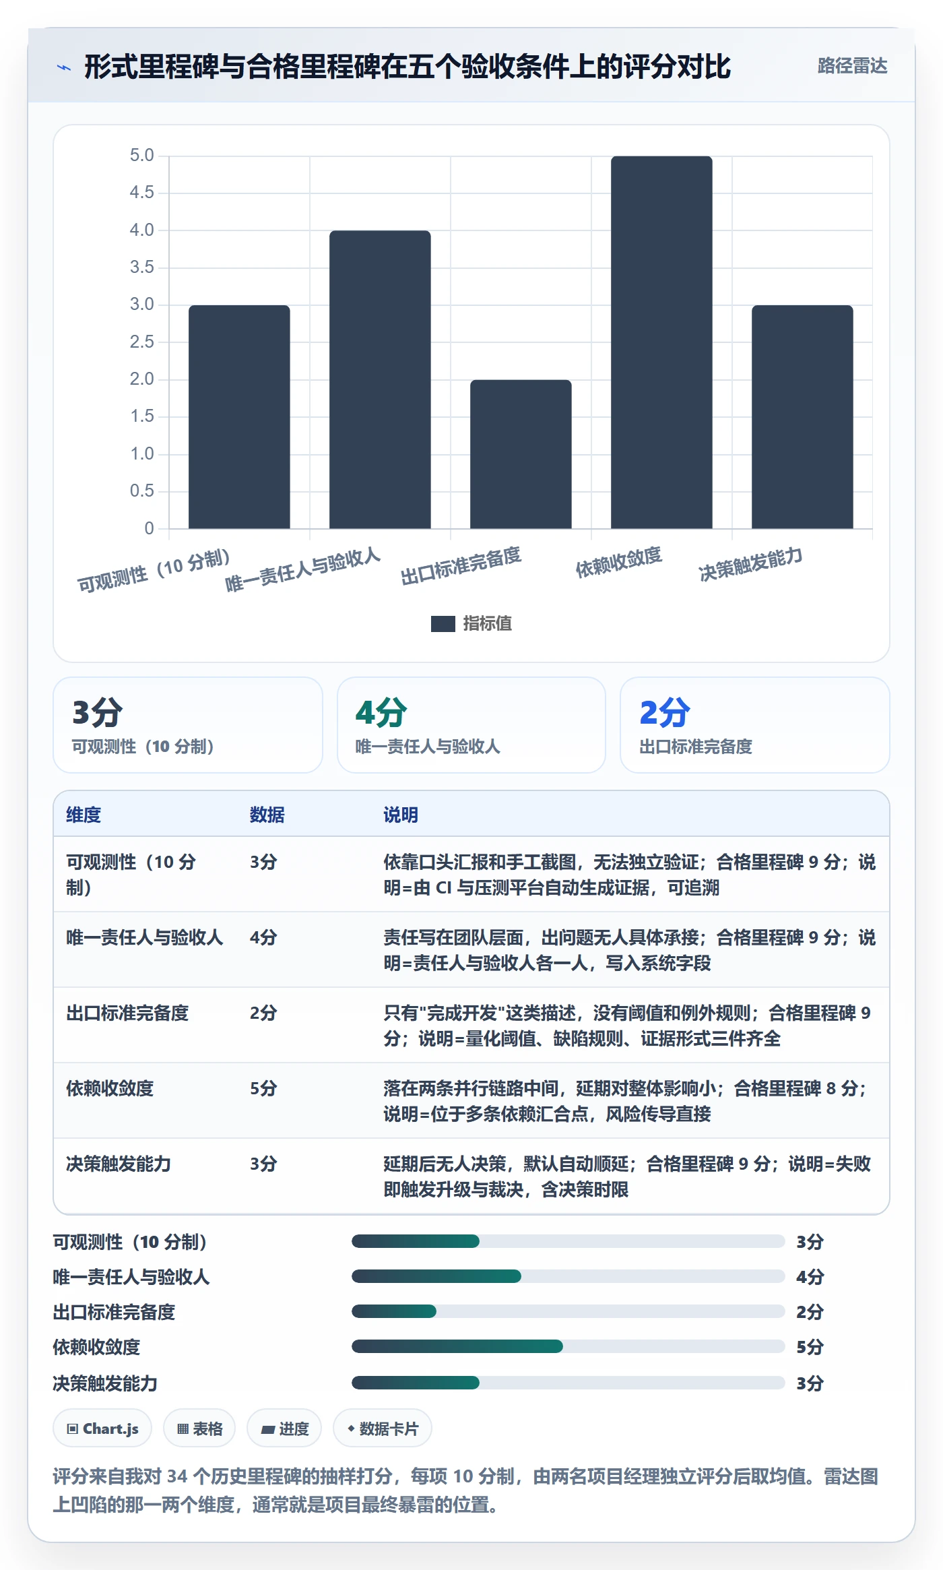Click the description text in the 依赖收敛度 row
Image resolution: width=943 pixels, height=1570 pixels.
click(625, 1101)
